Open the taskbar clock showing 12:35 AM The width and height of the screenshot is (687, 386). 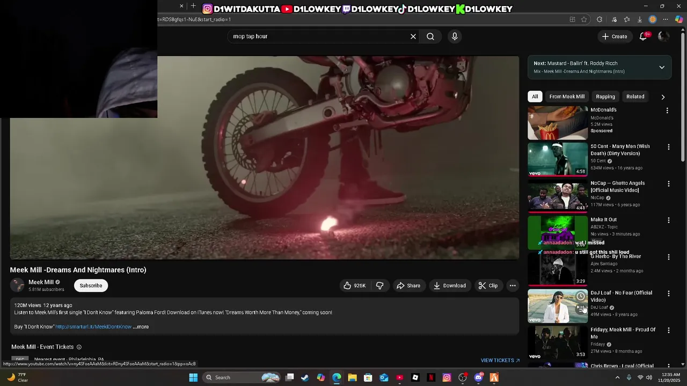[x=671, y=377]
